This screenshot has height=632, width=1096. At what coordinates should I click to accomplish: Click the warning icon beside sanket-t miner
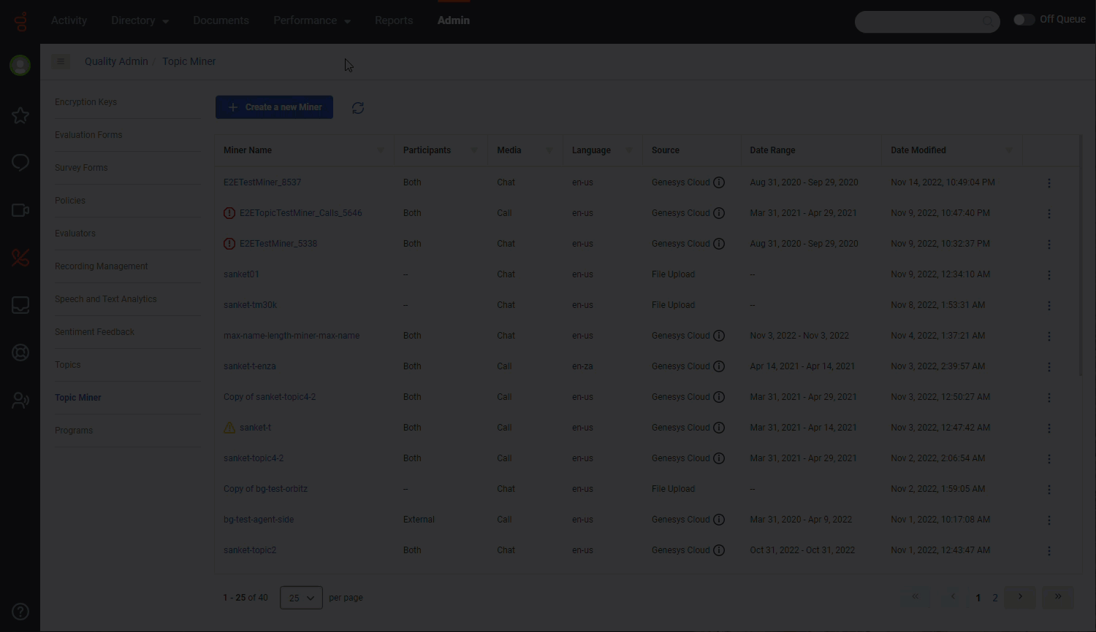point(229,427)
